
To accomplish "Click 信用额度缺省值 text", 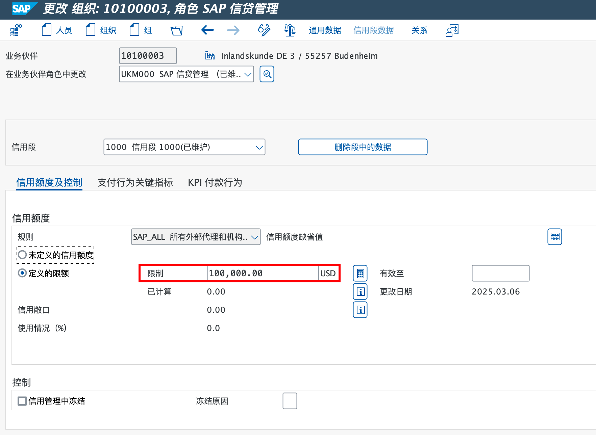I will 294,237.
